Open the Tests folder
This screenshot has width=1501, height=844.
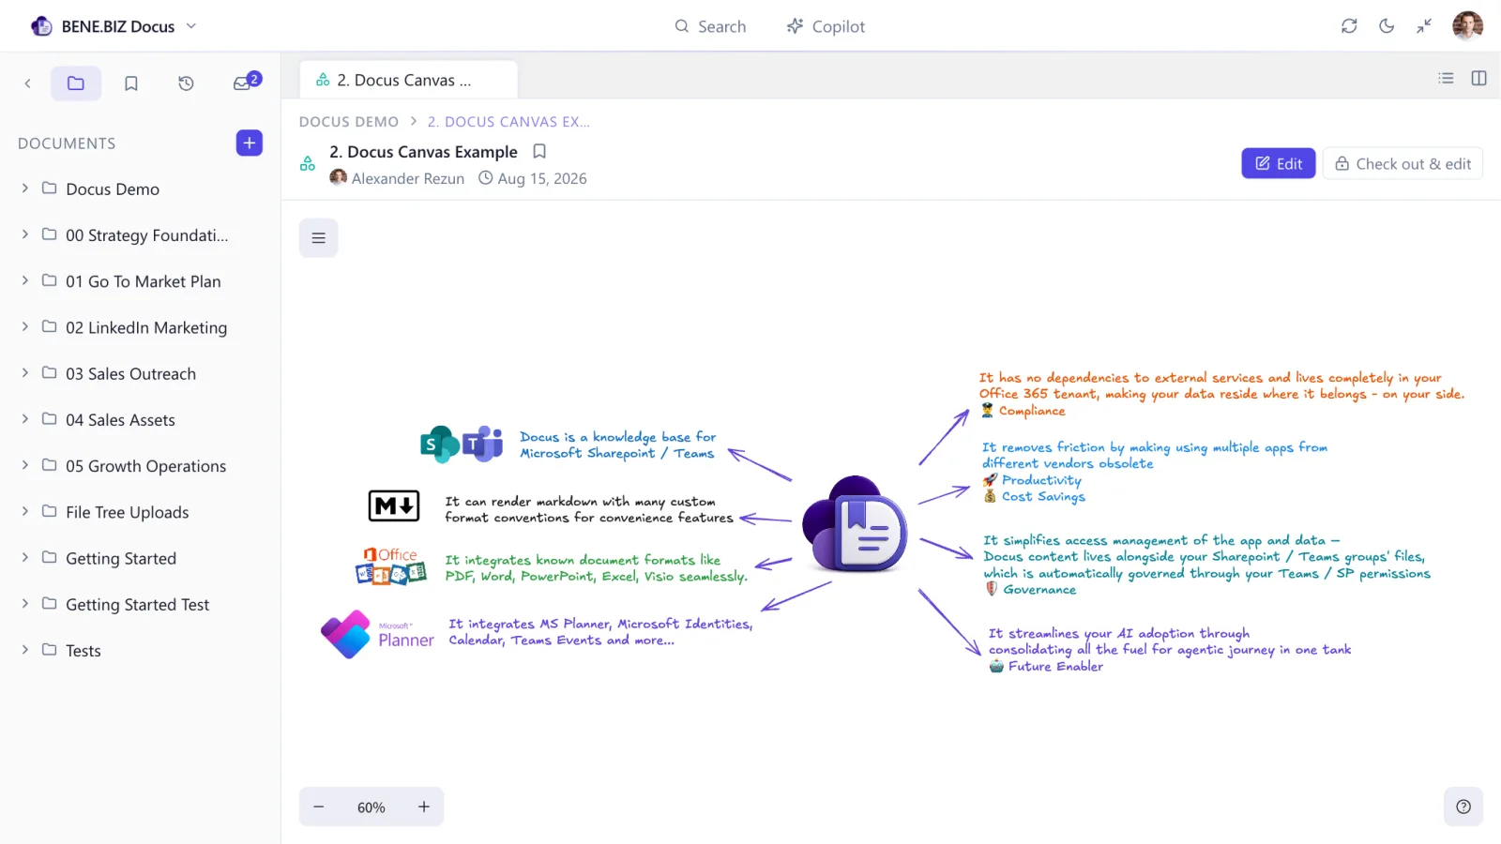click(x=83, y=650)
